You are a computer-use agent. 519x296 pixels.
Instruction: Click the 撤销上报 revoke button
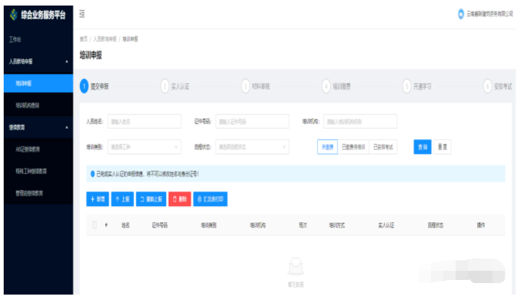point(151,199)
